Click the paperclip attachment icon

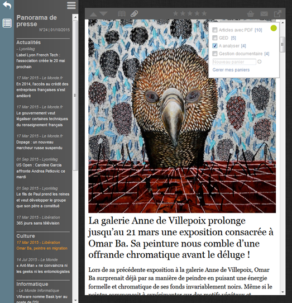tap(134, 14)
